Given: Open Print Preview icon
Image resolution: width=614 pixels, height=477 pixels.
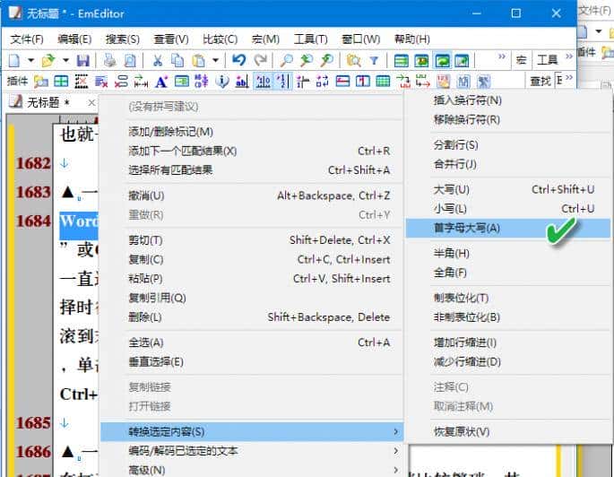Looking at the screenshot, I should pyautogui.click(x=130, y=60).
